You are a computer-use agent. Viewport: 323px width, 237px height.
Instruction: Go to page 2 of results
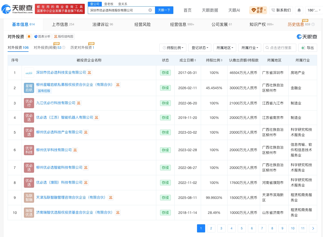point(211,228)
